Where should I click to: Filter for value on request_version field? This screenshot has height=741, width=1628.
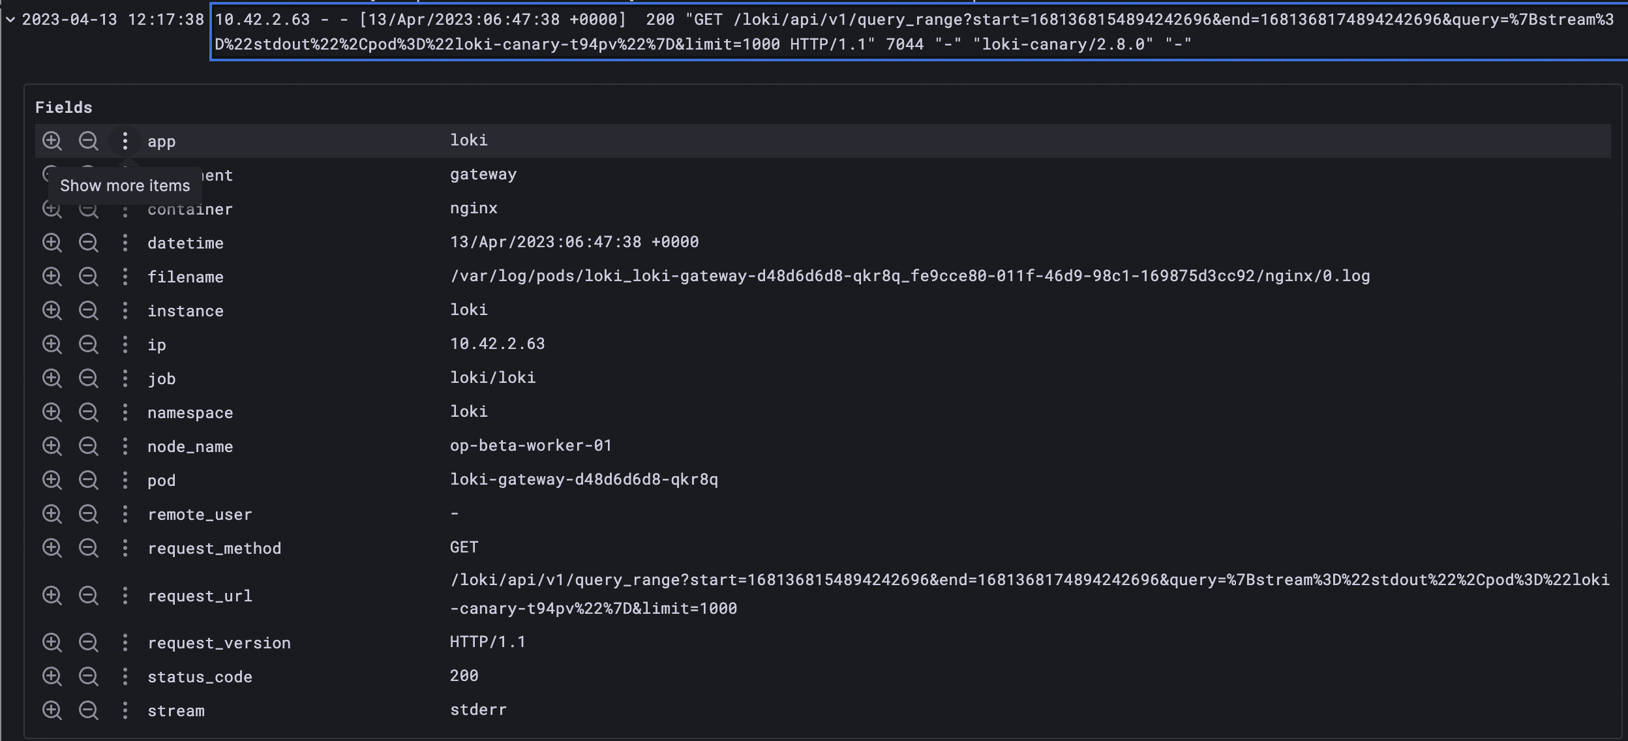[x=52, y=643]
